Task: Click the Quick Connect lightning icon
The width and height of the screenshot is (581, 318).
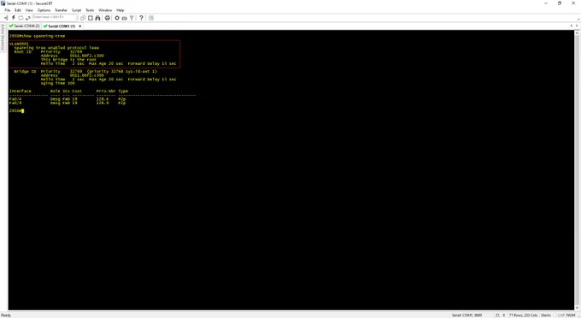Action: (x=14, y=18)
